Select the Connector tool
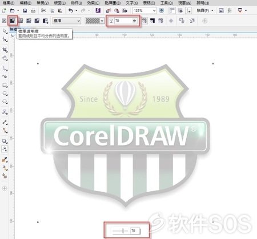Screen dimensions: 257x239 tap(5, 131)
